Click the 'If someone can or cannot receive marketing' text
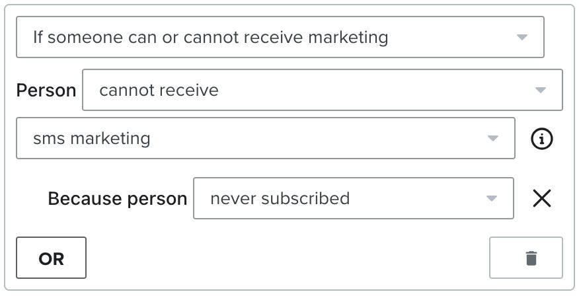The height and width of the screenshot is (296, 579). pos(210,37)
